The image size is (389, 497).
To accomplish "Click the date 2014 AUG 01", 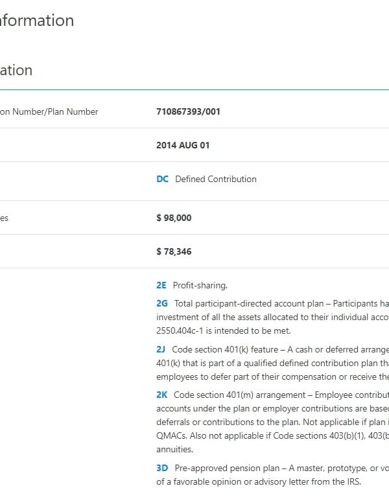I will tap(183, 145).
